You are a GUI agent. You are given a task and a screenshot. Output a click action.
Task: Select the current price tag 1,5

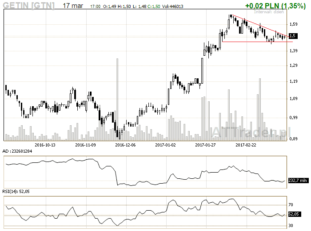(293, 36)
